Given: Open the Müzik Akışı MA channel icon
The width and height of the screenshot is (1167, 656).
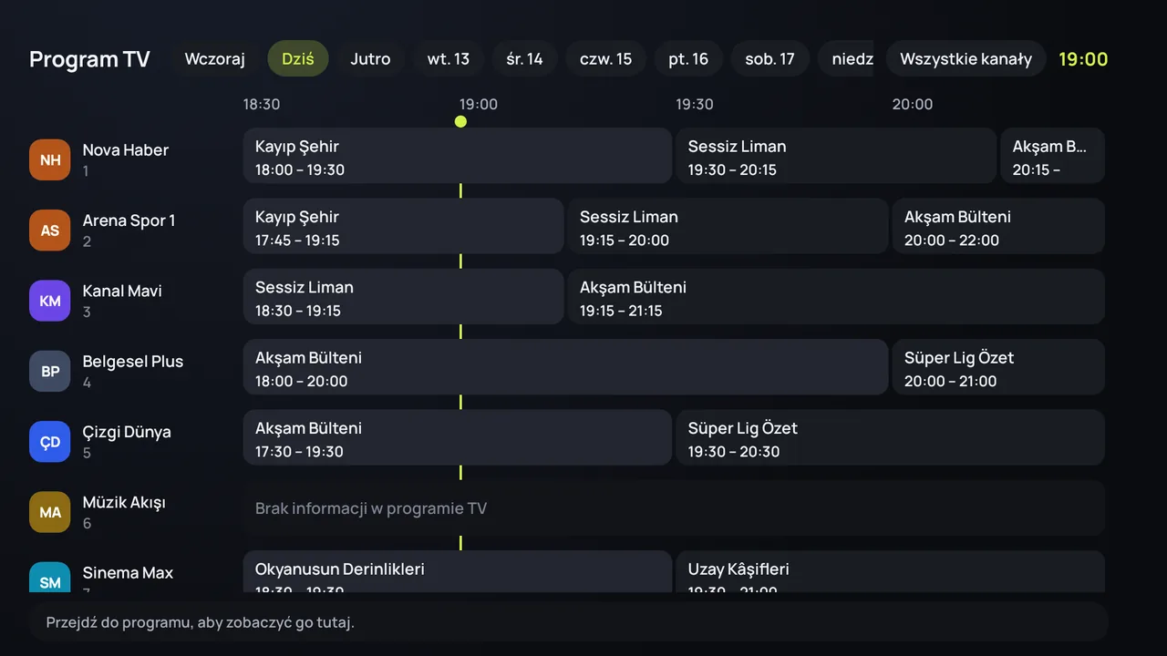Looking at the screenshot, I should 49,512.
